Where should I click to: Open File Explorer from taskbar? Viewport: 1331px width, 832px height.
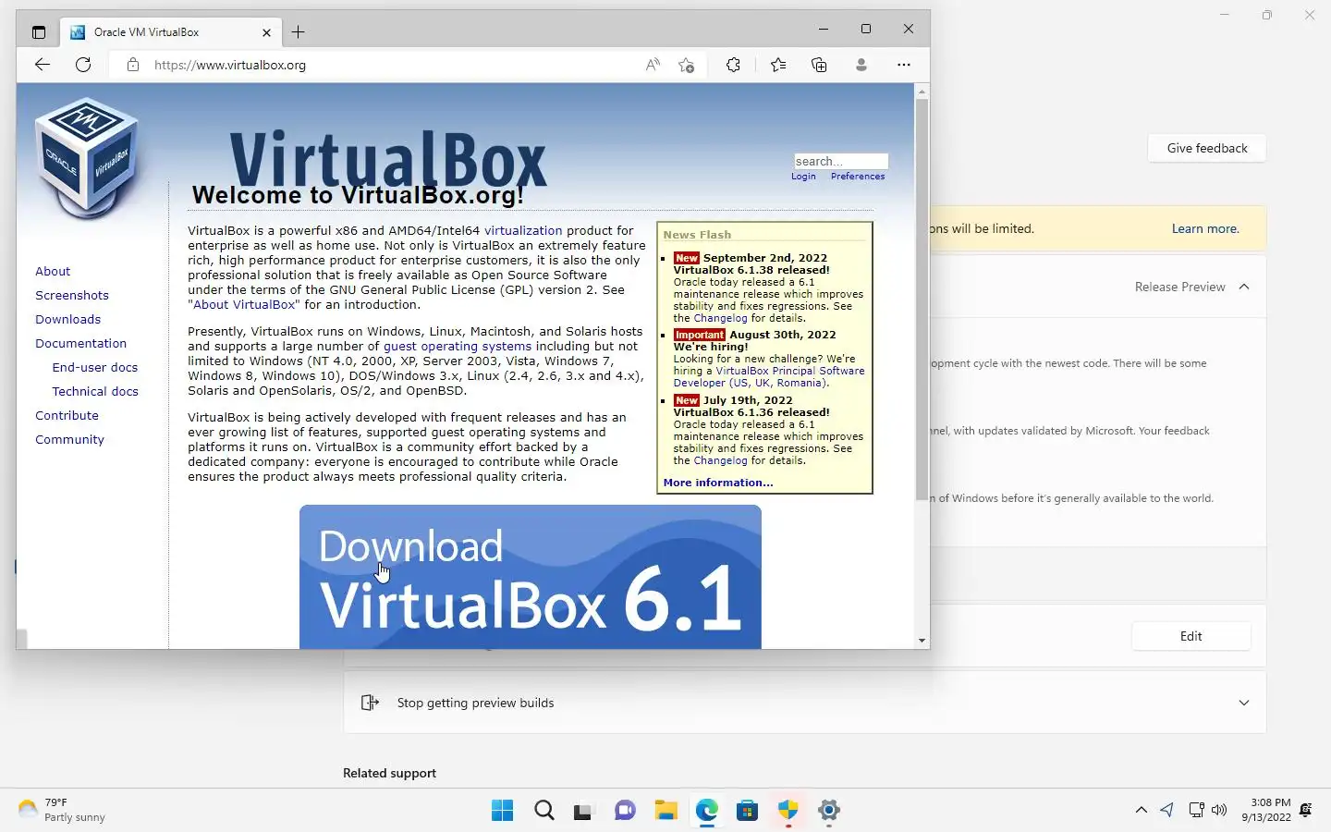tap(665, 811)
